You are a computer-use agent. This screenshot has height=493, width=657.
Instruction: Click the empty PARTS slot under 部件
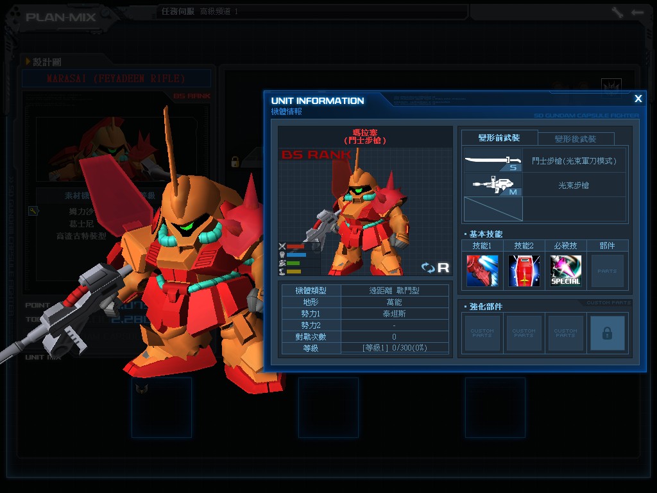(607, 271)
